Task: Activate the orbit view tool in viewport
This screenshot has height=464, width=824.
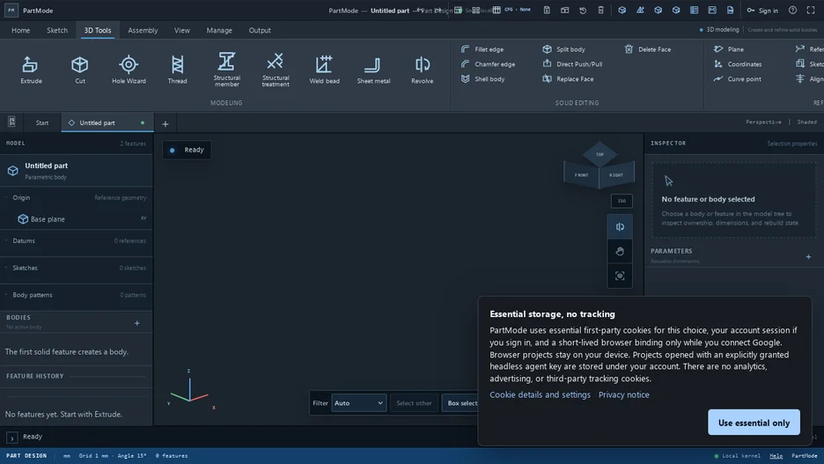Action: click(x=620, y=227)
